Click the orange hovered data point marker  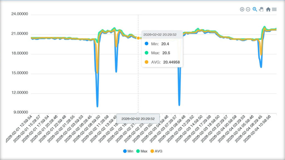tap(138, 38)
